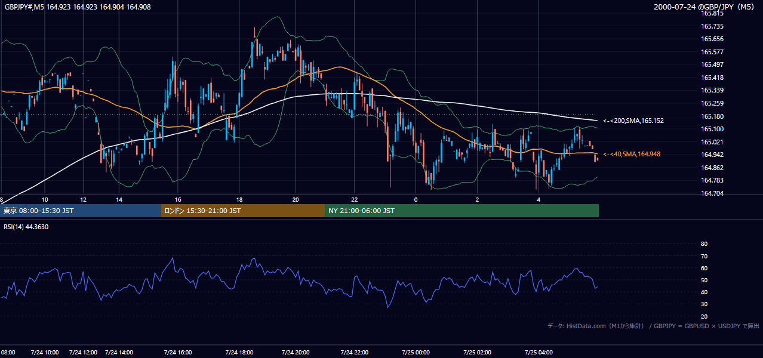Click the '7/24 22:00' date label
This screenshot has width=763, height=358.
click(354, 353)
